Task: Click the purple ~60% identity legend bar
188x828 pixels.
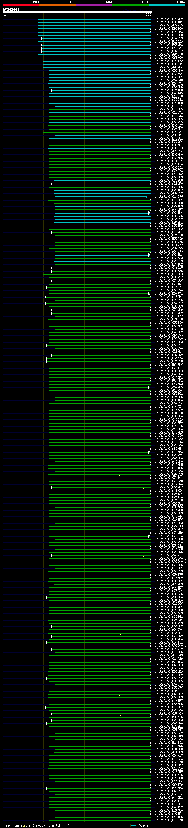Action: [x=94, y=5]
